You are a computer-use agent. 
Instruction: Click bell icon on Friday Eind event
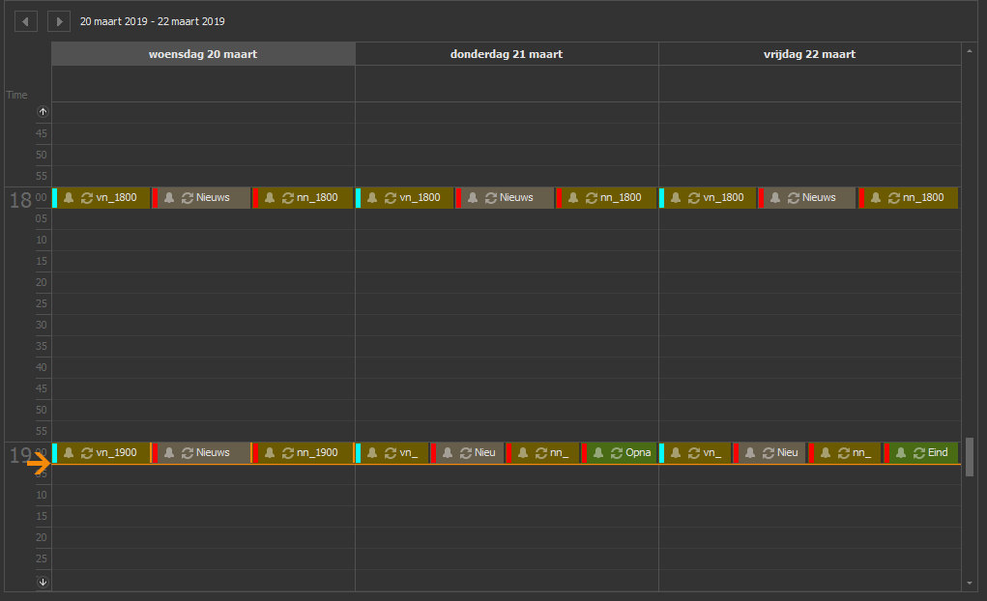click(x=901, y=453)
